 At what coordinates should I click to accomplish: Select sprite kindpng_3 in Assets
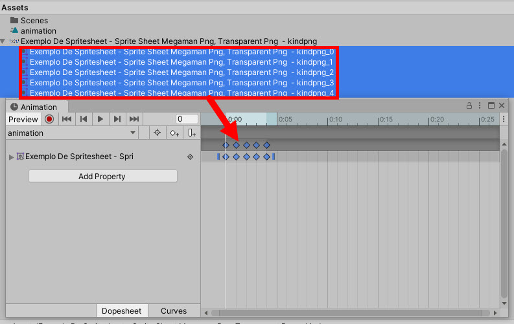[x=182, y=83]
